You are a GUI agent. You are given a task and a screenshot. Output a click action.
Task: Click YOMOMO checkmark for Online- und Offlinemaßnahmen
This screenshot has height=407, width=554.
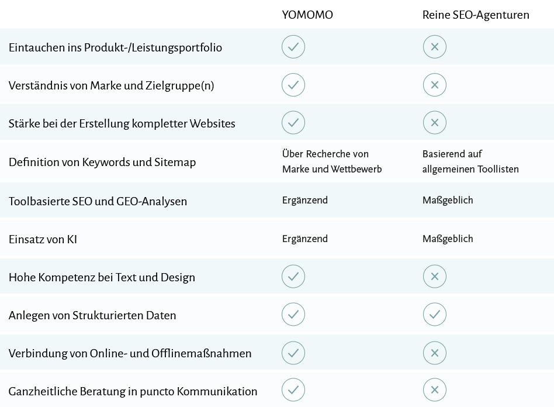coord(293,353)
